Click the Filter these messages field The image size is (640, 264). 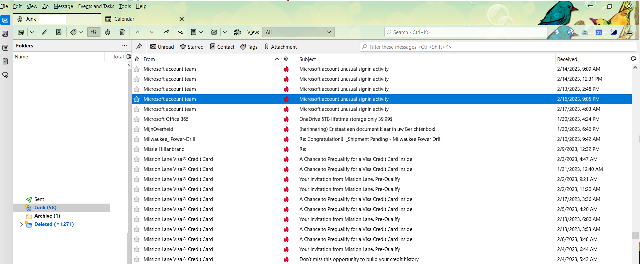point(498,47)
